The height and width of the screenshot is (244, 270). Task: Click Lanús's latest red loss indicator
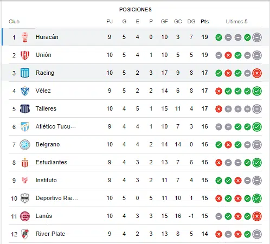(257, 216)
